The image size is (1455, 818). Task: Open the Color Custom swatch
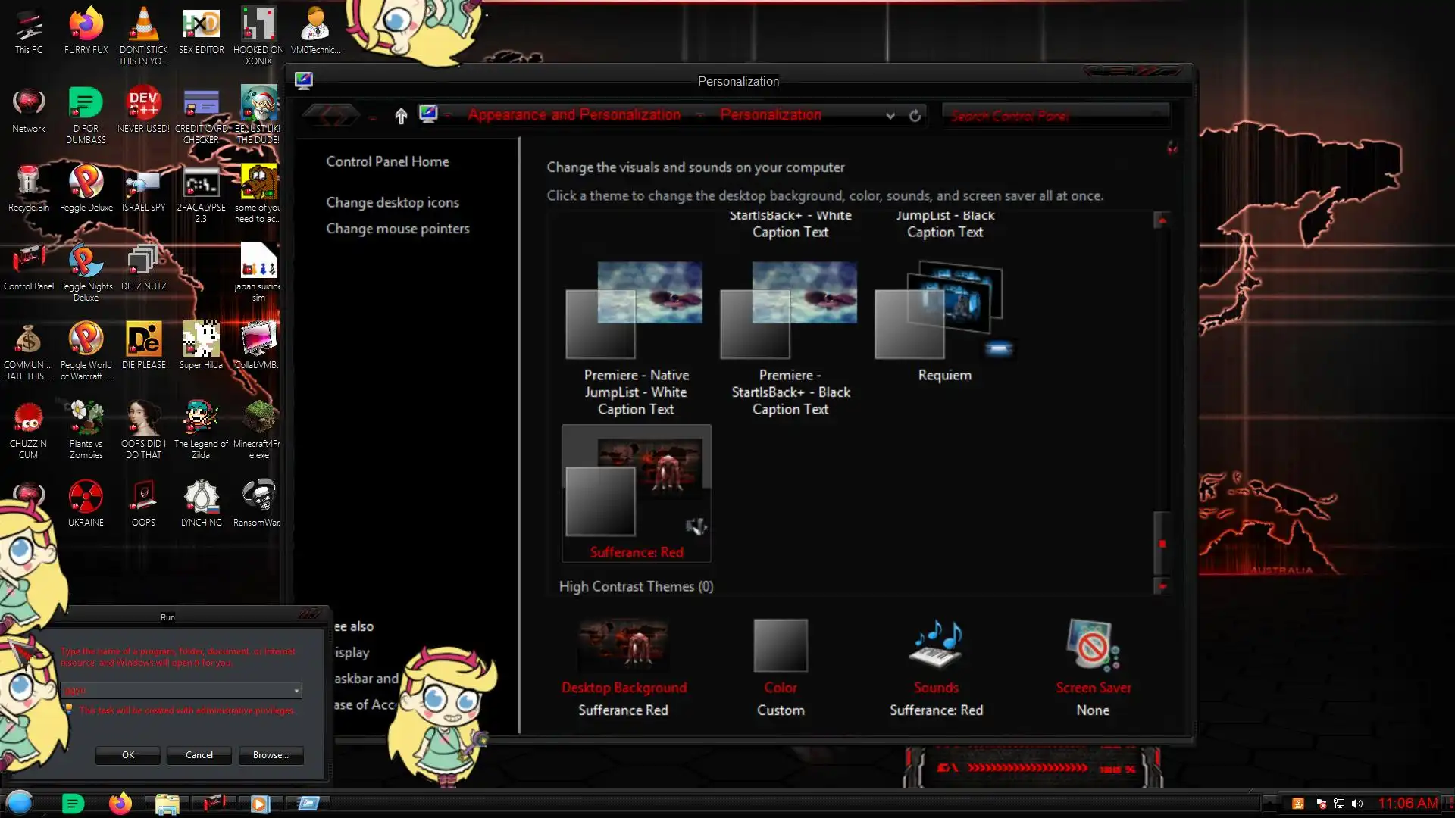pyautogui.click(x=780, y=645)
